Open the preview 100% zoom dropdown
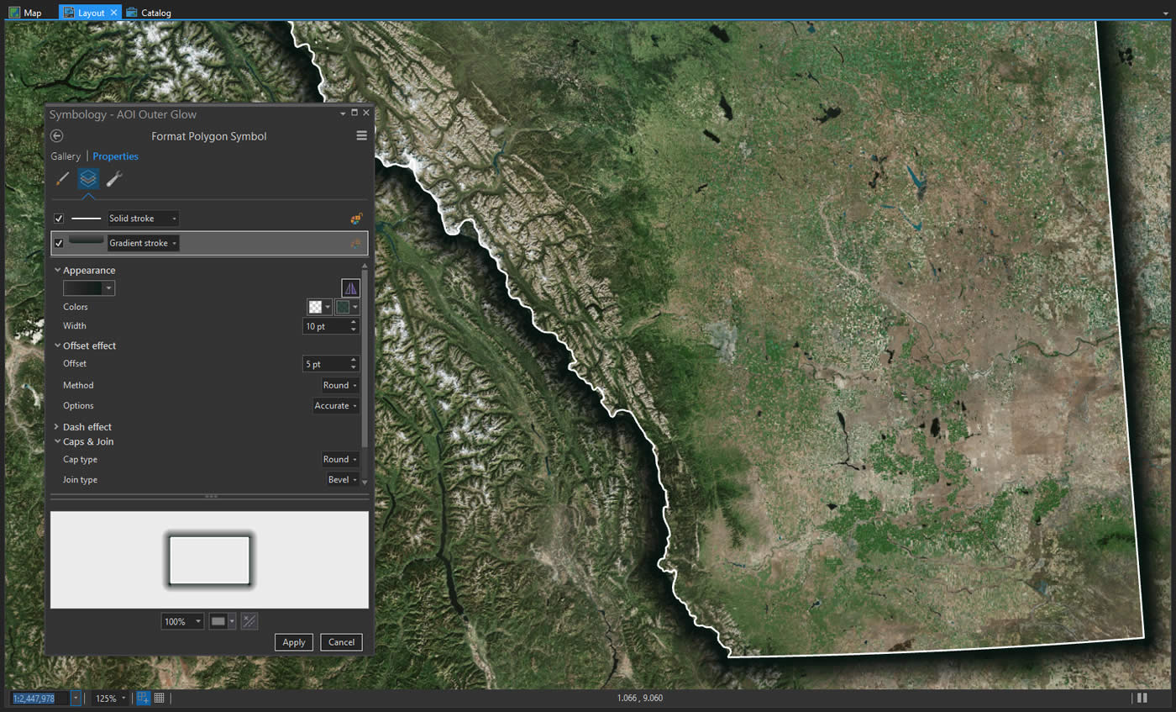 click(x=182, y=621)
